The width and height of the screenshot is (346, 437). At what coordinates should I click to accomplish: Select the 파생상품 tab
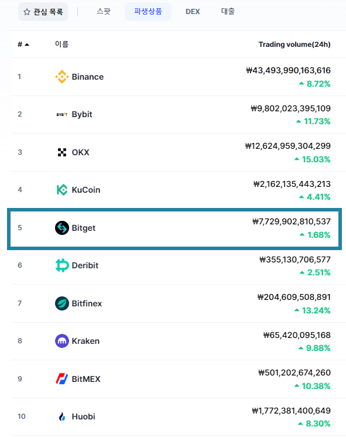click(148, 12)
